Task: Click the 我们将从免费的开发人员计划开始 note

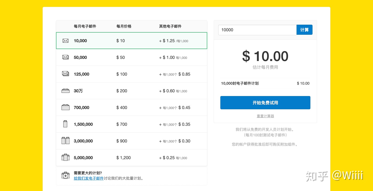Action: tap(265, 129)
